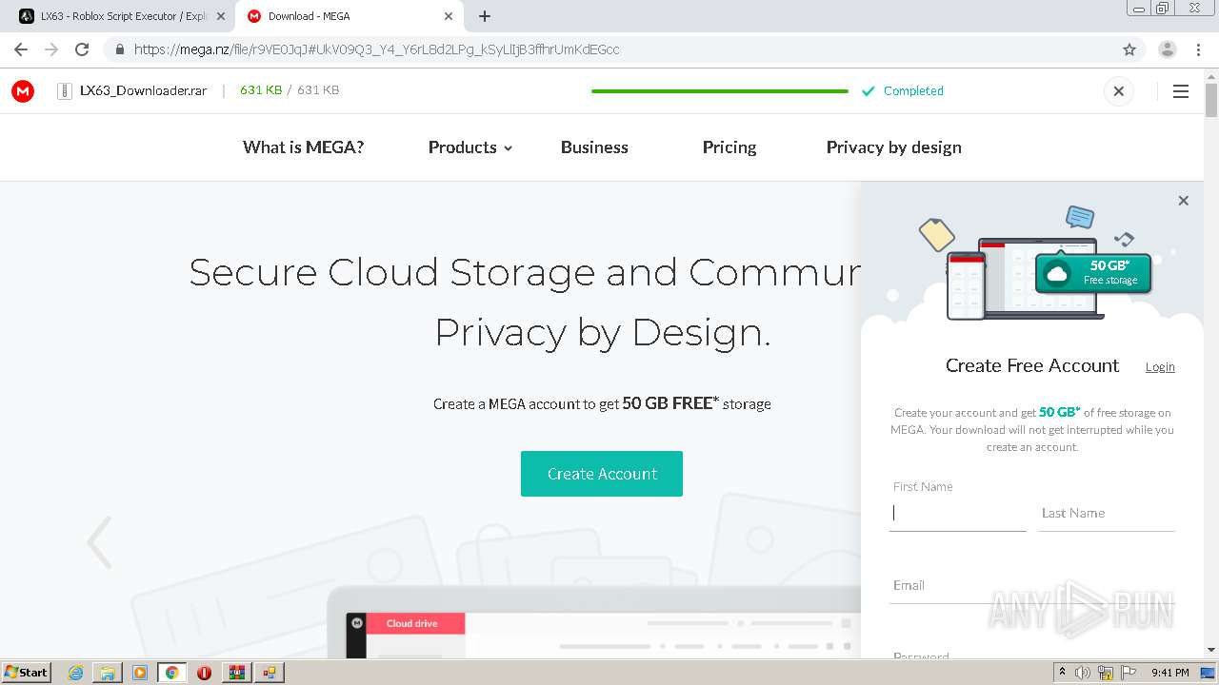Click the last taskbar application icon
This screenshot has width=1219, height=685.
pos(269,673)
